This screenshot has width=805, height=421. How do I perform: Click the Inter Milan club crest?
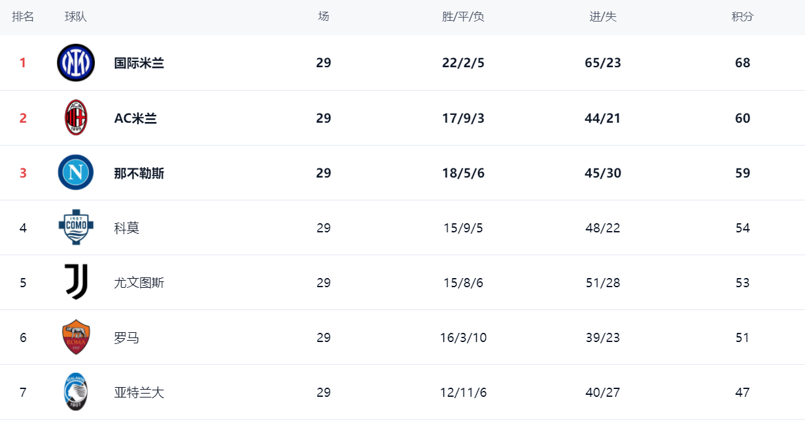[76, 63]
